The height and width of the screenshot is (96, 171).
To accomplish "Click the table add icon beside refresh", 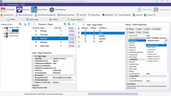I will click(25, 24).
